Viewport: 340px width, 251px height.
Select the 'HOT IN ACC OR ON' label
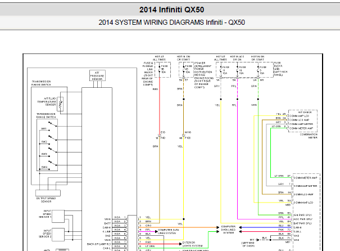(x=237, y=58)
